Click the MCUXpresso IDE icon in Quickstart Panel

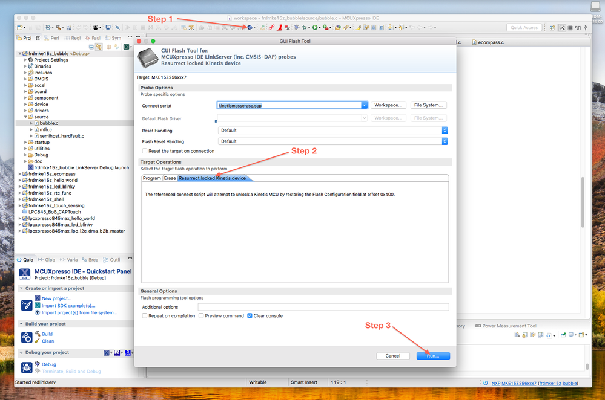tap(24, 273)
